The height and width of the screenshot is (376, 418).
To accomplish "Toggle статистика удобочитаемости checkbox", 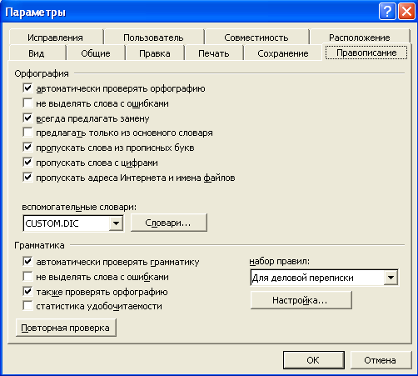I will [x=27, y=306].
